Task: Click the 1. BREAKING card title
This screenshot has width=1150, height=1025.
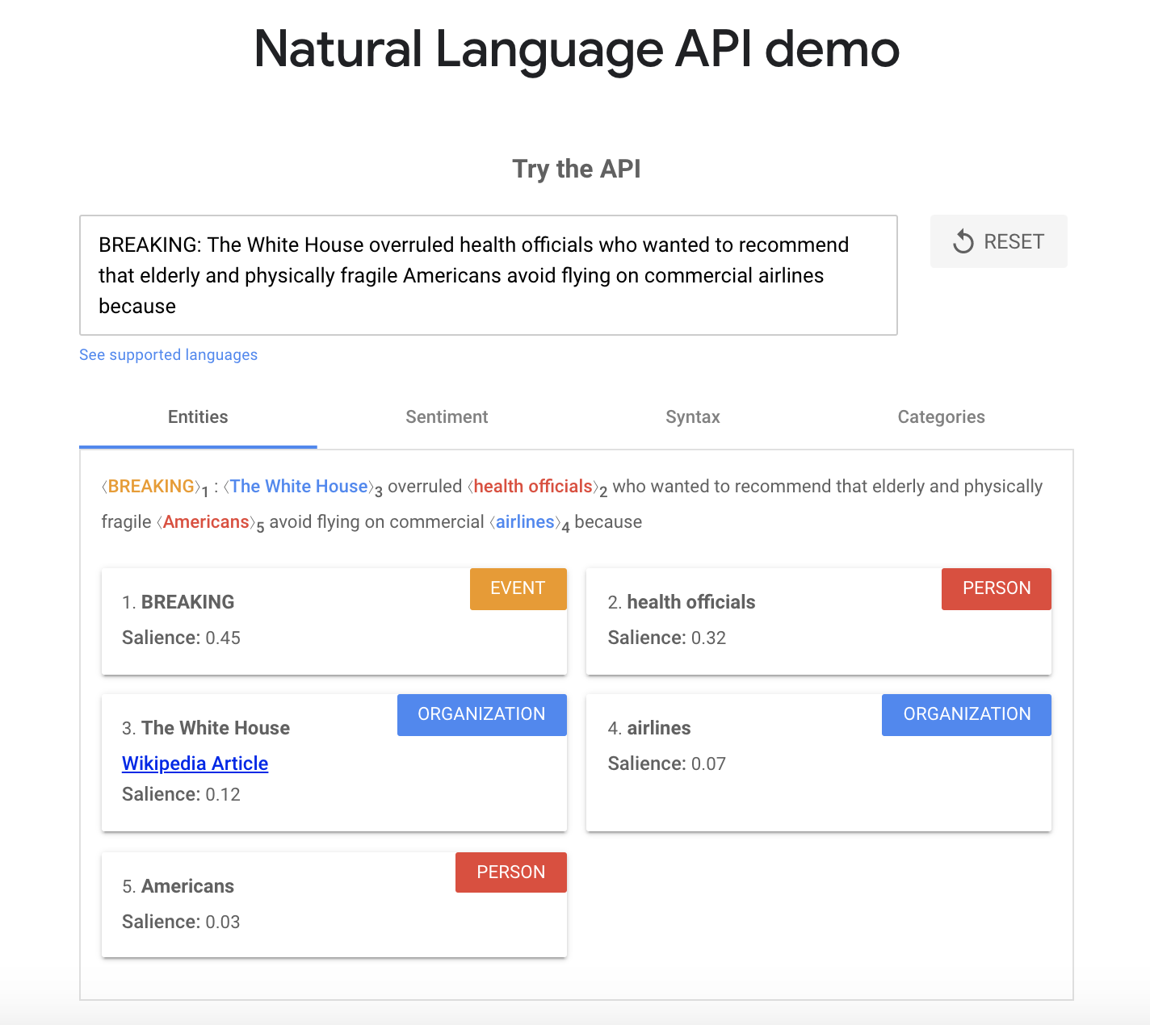Action: click(x=178, y=602)
